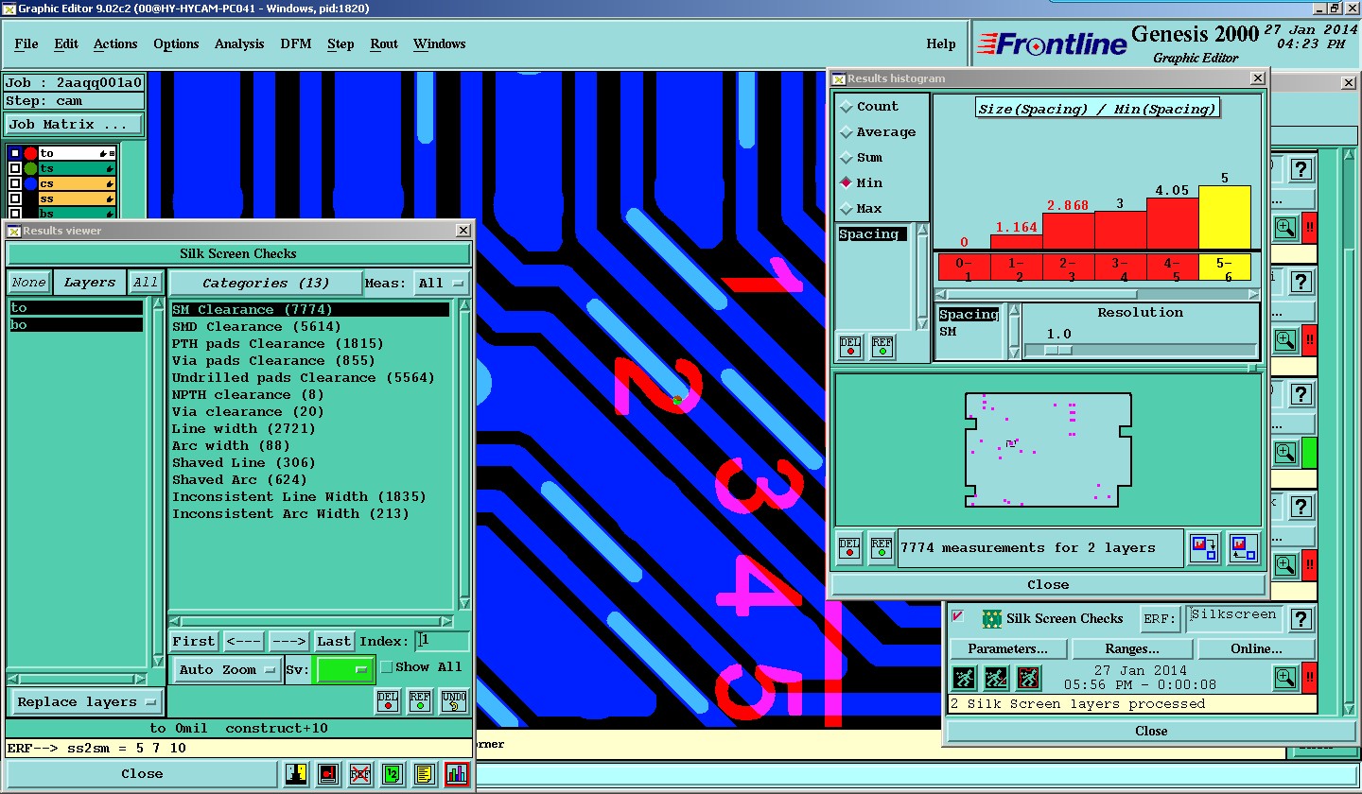Click DEL icon in Results viewer

click(388, 701)
